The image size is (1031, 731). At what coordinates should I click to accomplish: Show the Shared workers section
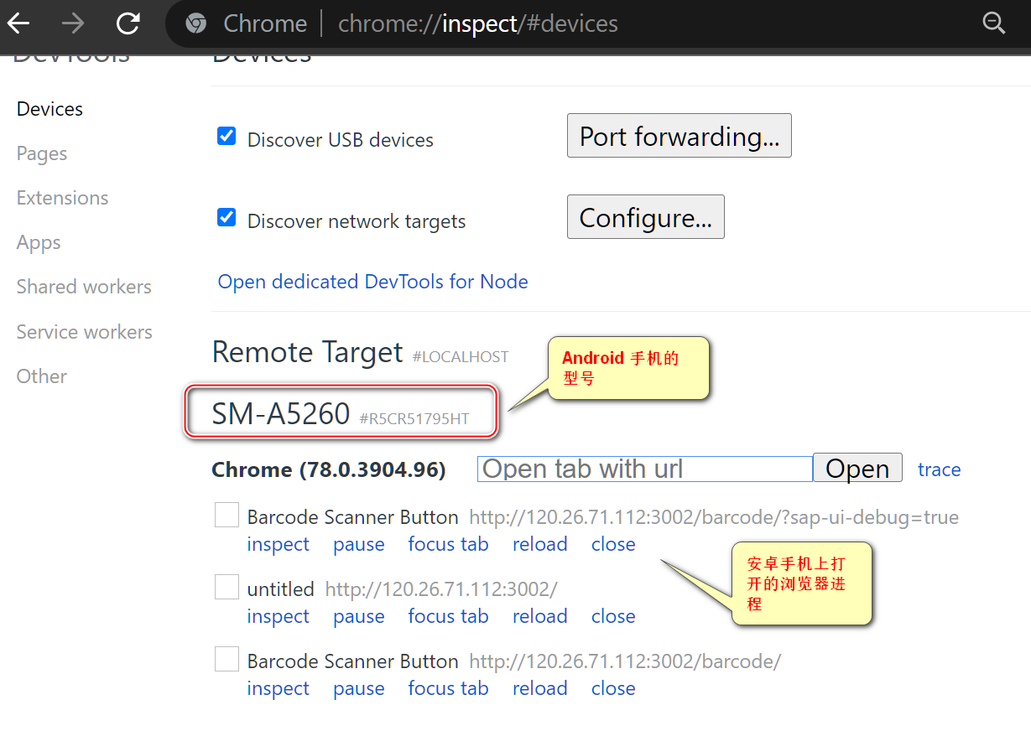coord(84,287)
